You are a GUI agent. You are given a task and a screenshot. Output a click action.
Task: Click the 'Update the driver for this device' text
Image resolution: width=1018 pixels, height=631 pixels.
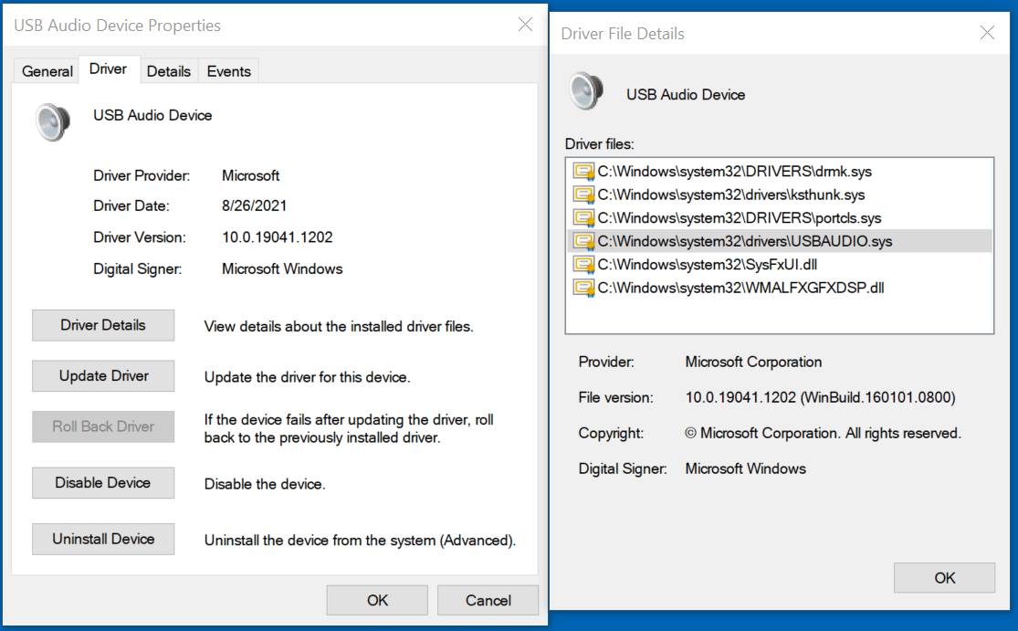coord(307,377)
